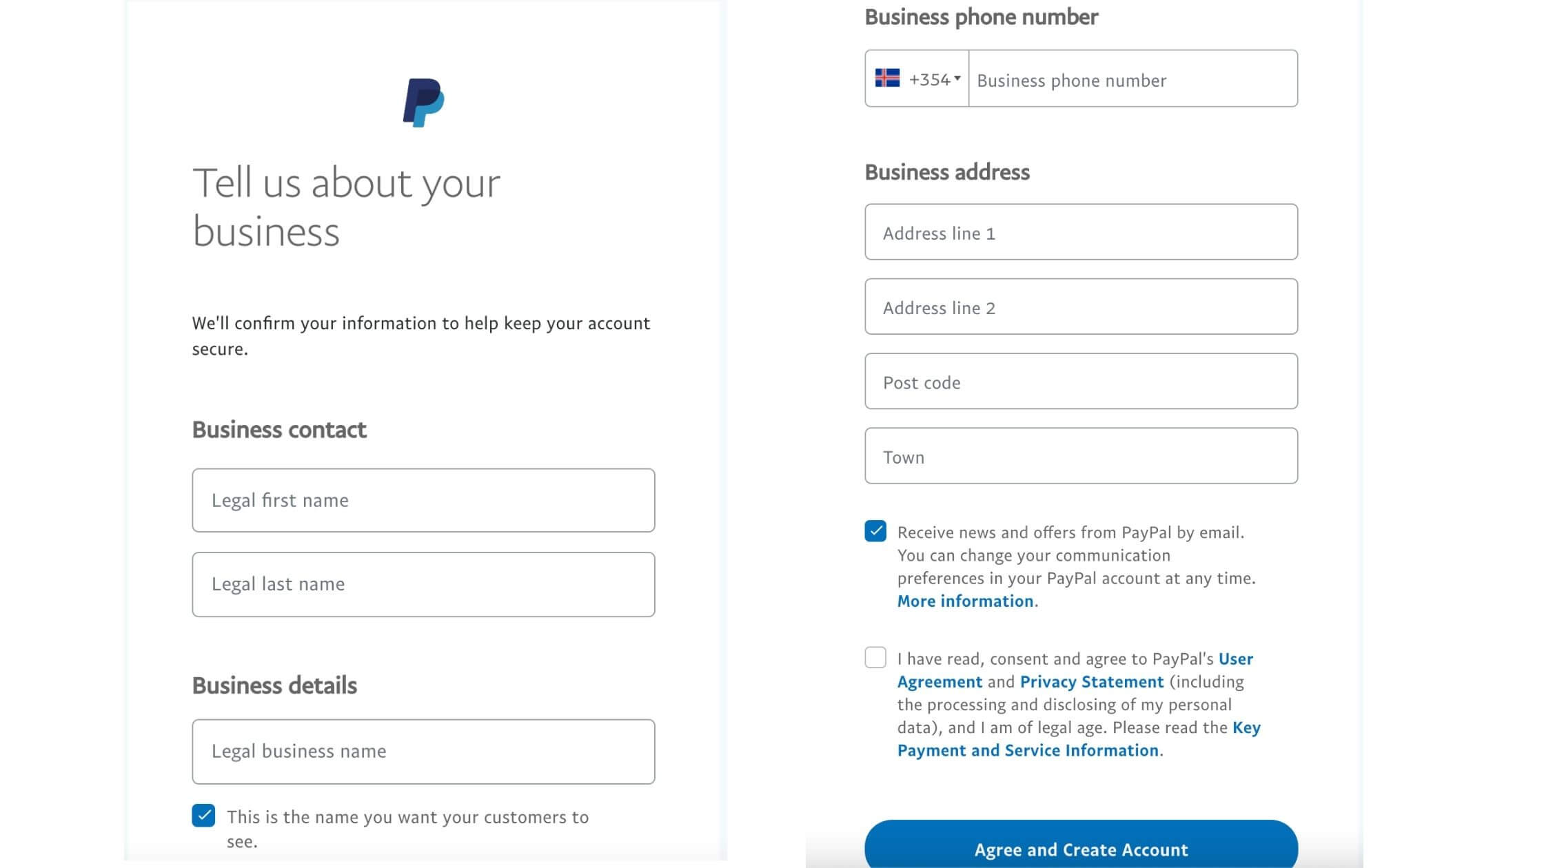1544x868 pixels.
Task: Select the Address line 1 field
Action: pyautogui.click(x=1081, y=232)
